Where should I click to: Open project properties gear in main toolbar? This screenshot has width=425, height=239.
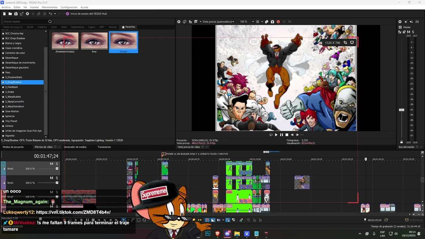[28, 14]
